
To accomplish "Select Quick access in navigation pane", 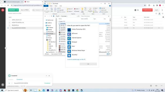I will click(x=49, y=20).
